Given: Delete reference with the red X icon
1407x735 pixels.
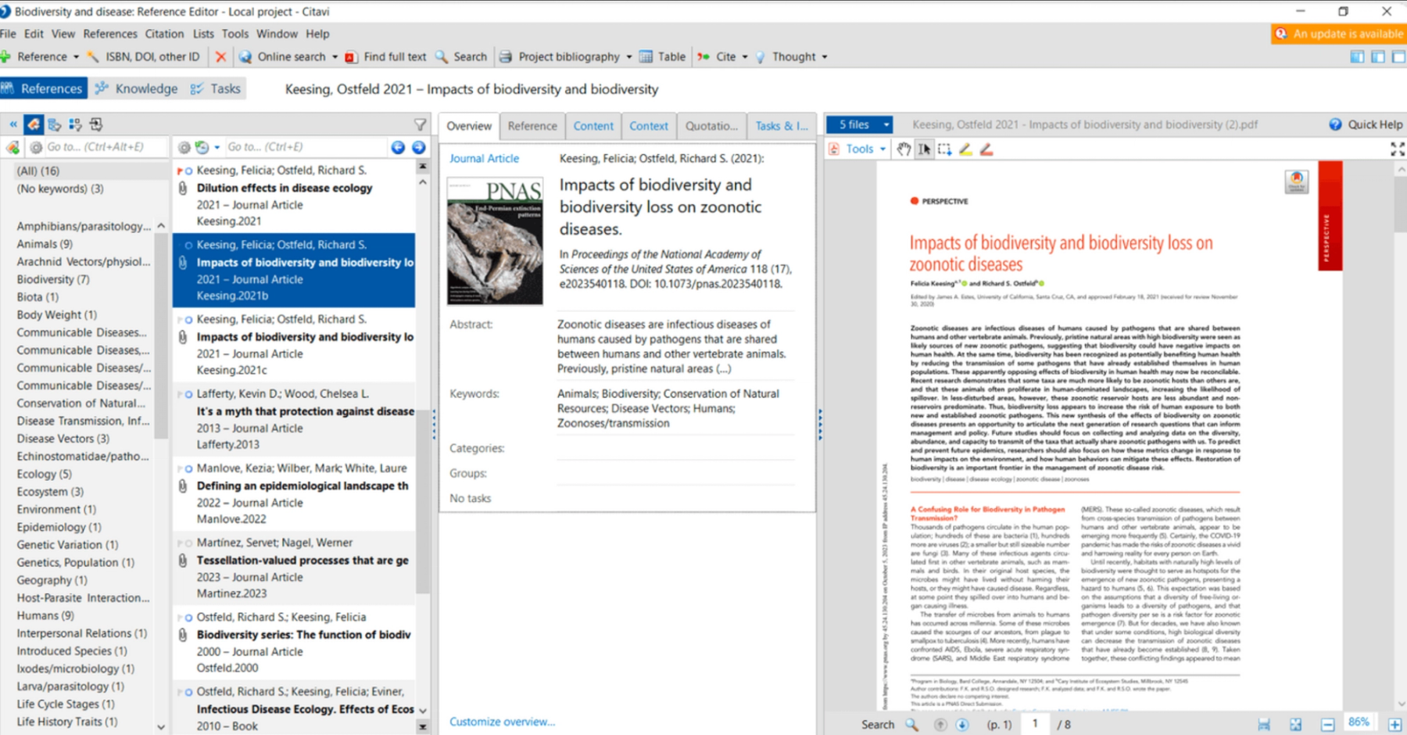Looking at the screenshot, I should click(220, 56).
